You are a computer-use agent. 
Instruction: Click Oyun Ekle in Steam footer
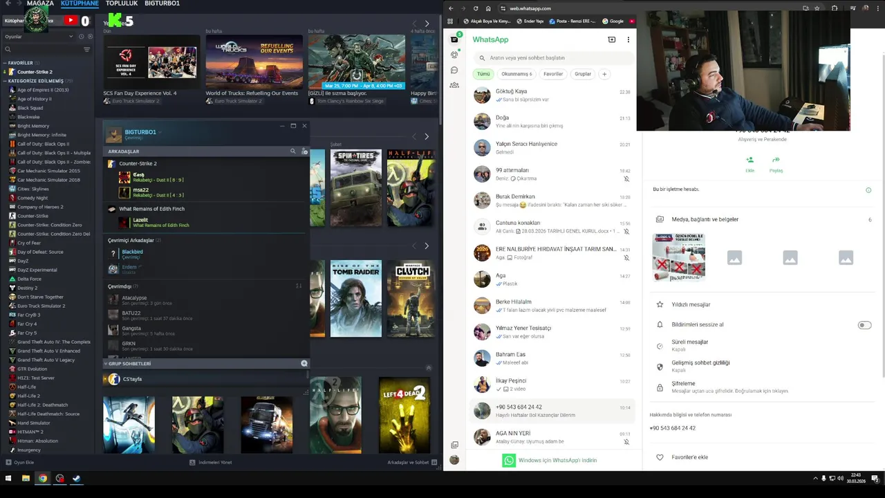coord(20,462)
